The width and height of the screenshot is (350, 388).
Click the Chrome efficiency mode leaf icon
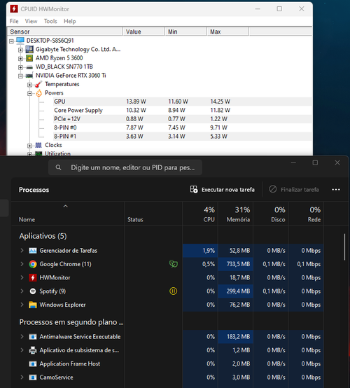click(x=174, y=264)
